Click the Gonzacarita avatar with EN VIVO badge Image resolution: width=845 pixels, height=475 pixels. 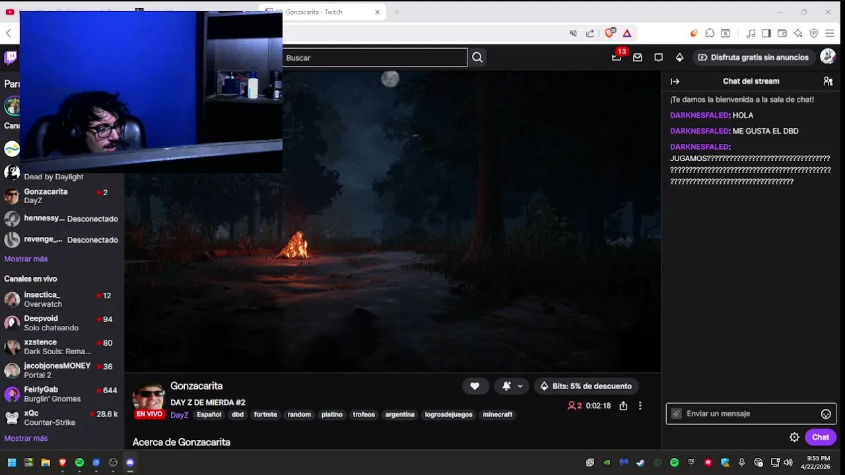(x=149, y=399)
